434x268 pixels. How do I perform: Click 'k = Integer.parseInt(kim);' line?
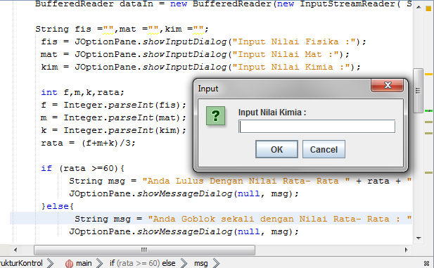click(113, 130)
